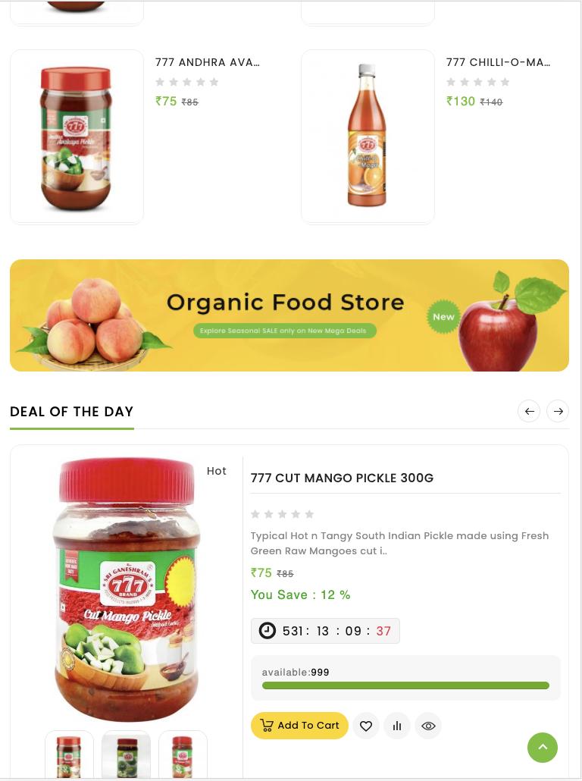Image resolution: width=582 pixels, height=781 pixels.
Task: Click the green scroll-to-top arrow button
Action: click(543, 747)
